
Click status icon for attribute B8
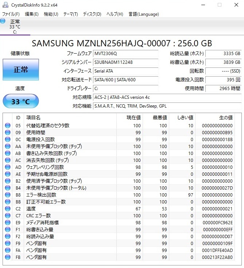pyautogui.click(x=8, y=195)
